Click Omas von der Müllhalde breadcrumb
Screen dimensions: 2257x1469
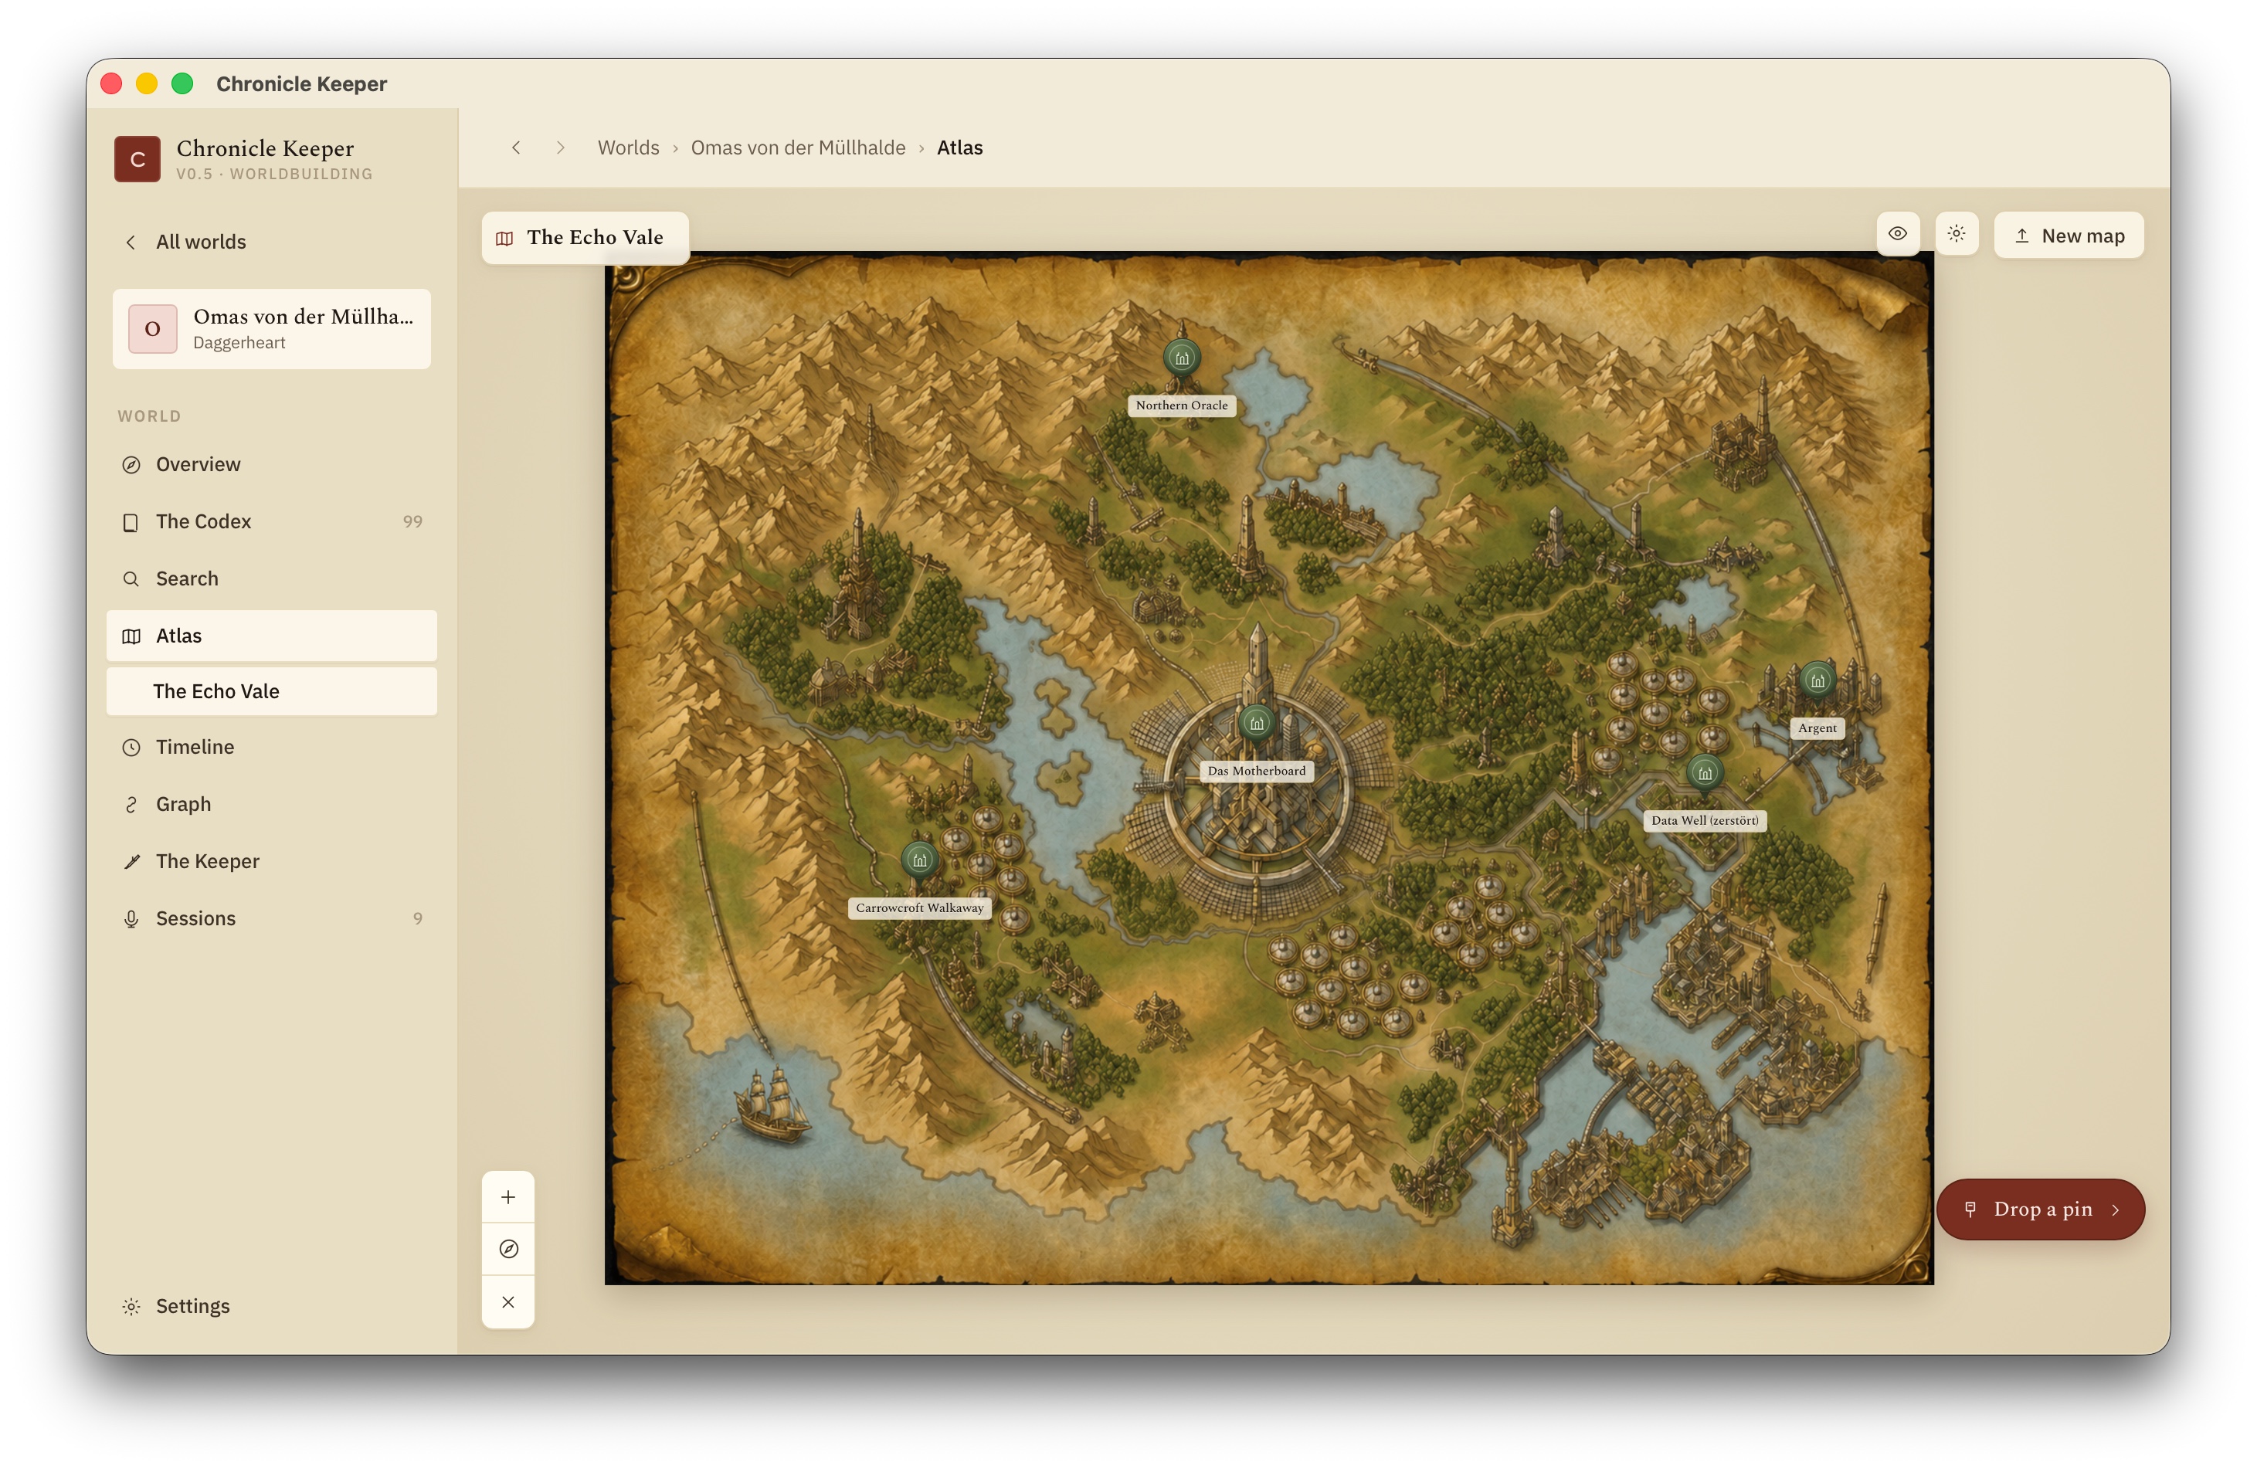(x=798, y=148)
